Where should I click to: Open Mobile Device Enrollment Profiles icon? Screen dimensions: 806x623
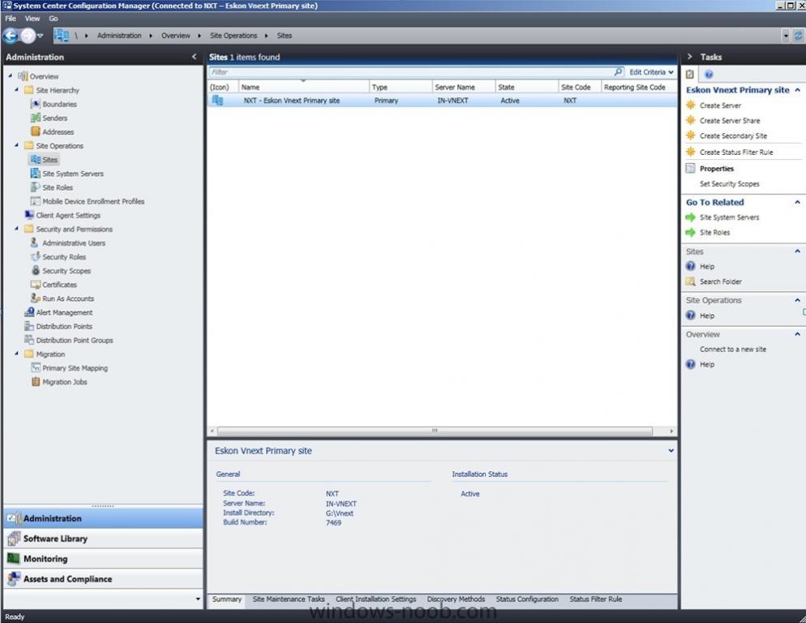[x=36, y=201]
